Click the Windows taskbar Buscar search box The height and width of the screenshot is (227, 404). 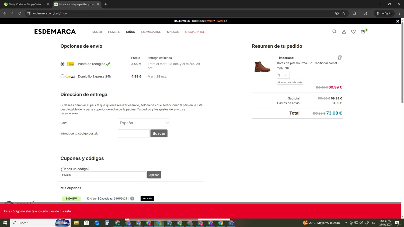click(x=40, y=223)
